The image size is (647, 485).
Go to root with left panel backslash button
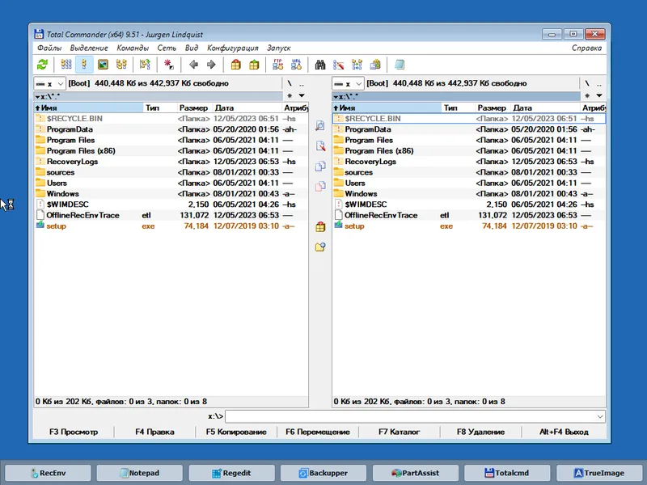290,83
